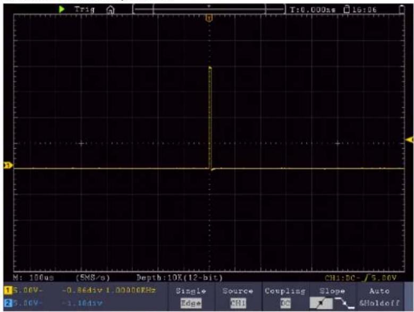Select the falling edge slope icon
This screenshot has height=312, width=414.
coord(344,303)
